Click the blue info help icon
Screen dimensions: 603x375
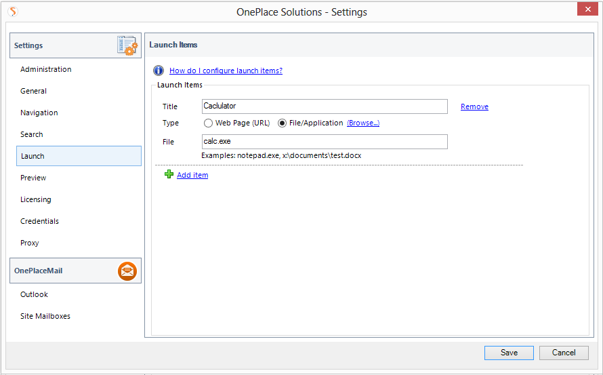(x=159, y=71)
